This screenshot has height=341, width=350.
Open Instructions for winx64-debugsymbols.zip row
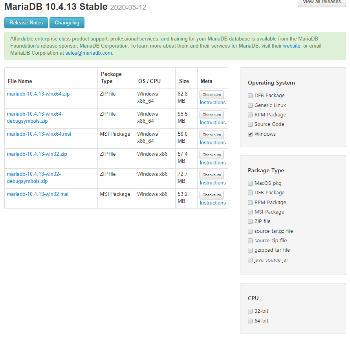pyautogui.click(x=213, y=123)
